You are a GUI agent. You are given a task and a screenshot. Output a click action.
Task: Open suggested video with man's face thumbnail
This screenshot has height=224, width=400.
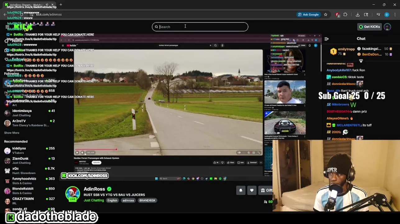coord(285,92)
